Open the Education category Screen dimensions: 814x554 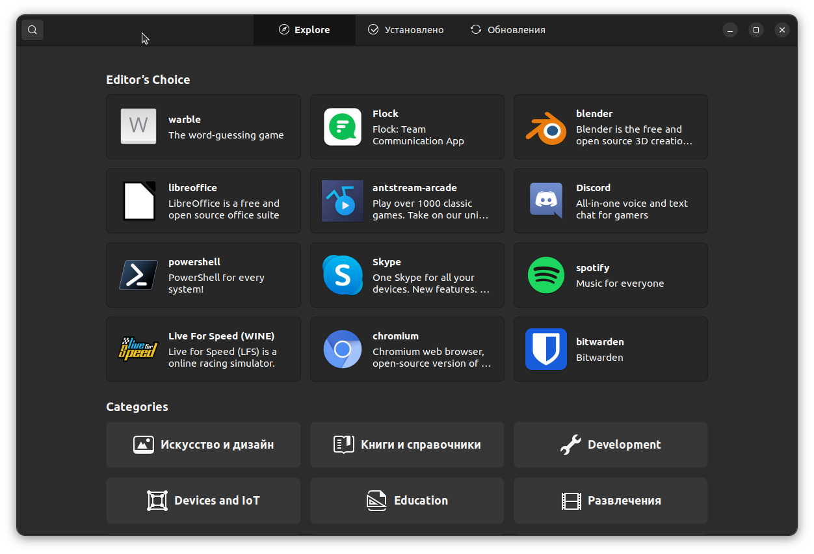tap(407, 501)
